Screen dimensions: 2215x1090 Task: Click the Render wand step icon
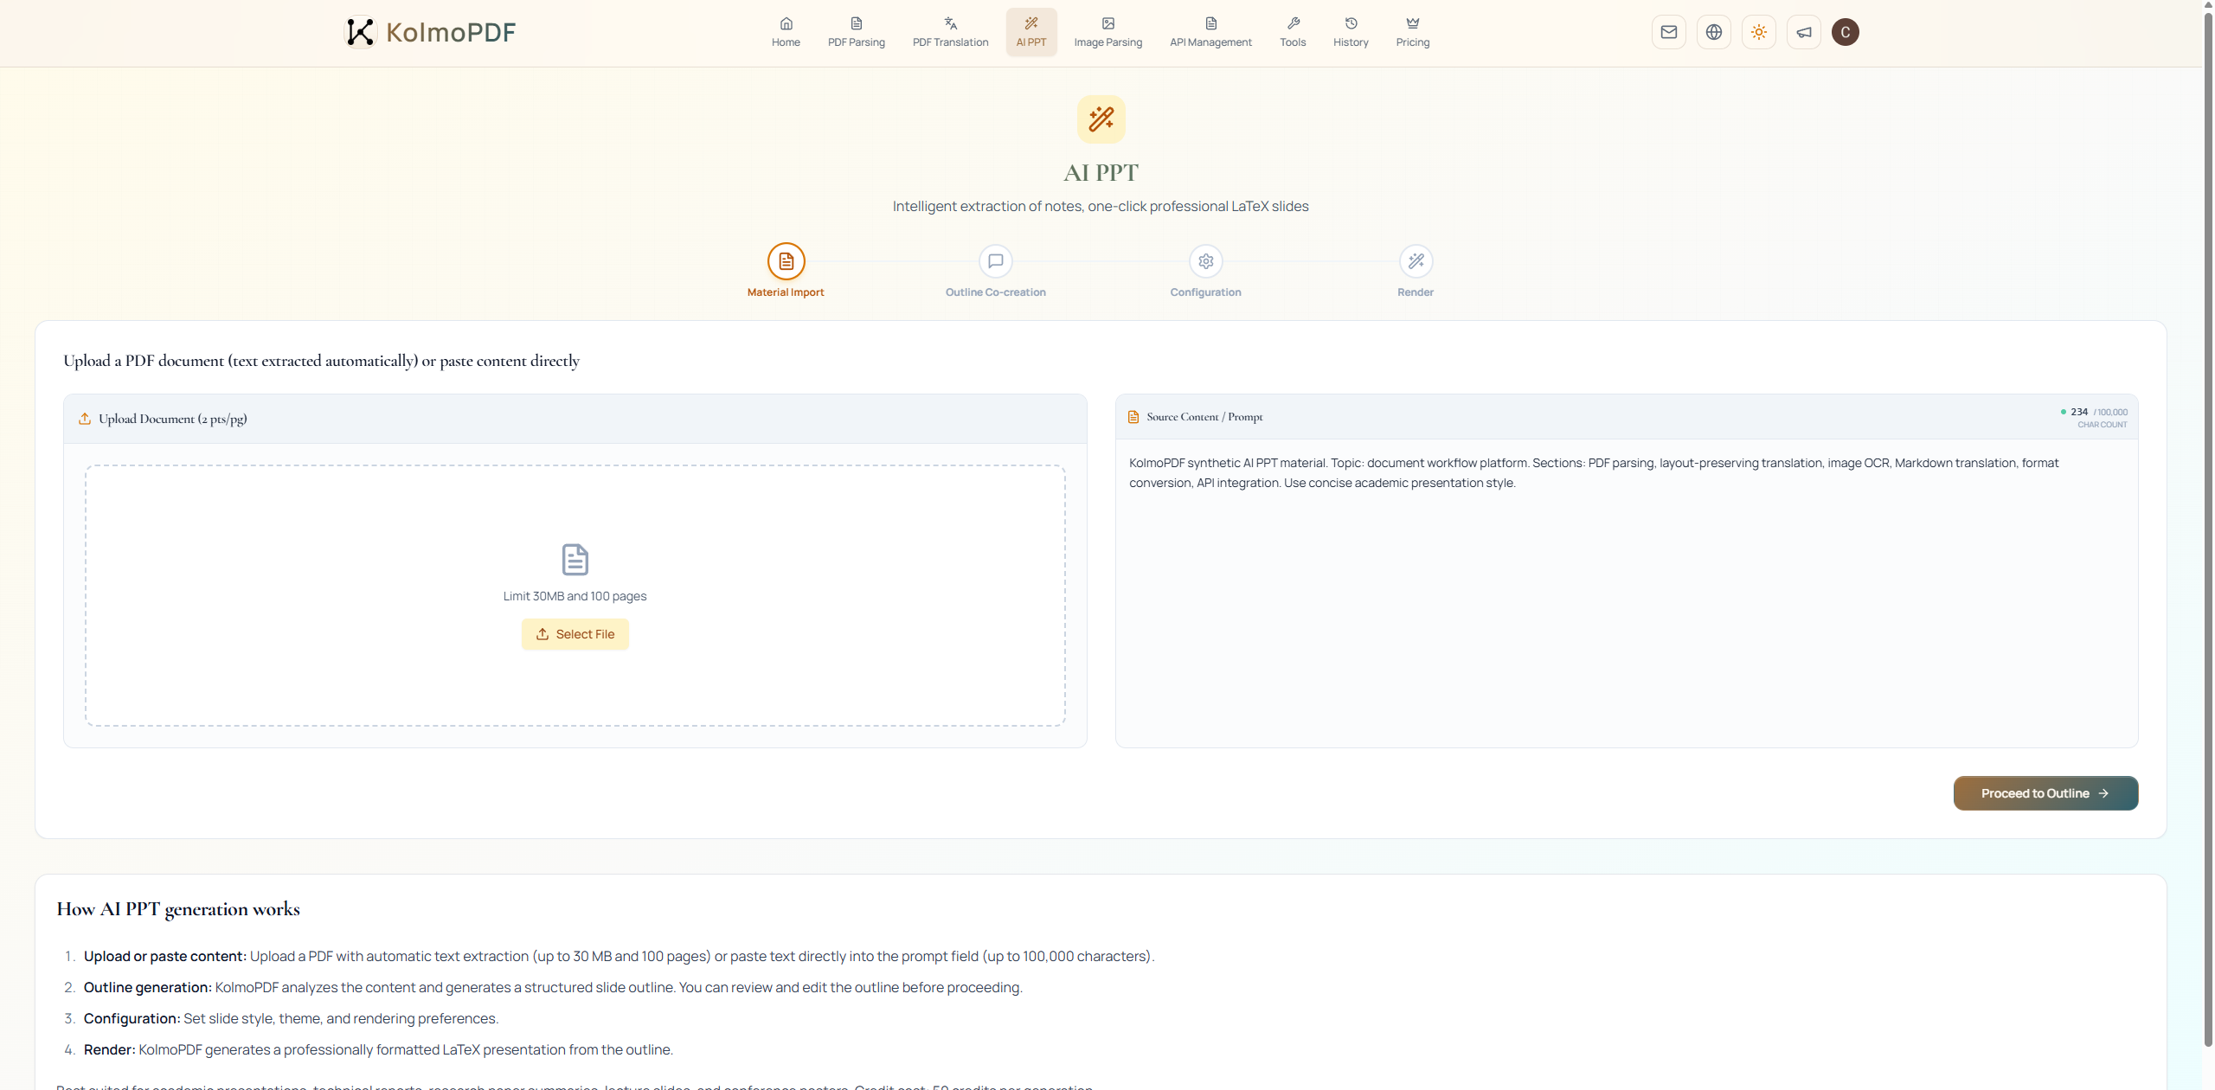click(x=1416, y=261)
